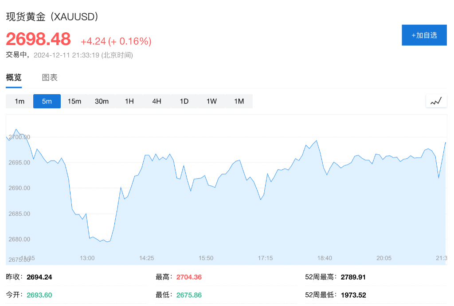454x306 pixels.
Task: Click the 52周最高 value 2789.91
Action: pyautogui.click(x=353, y=277)
